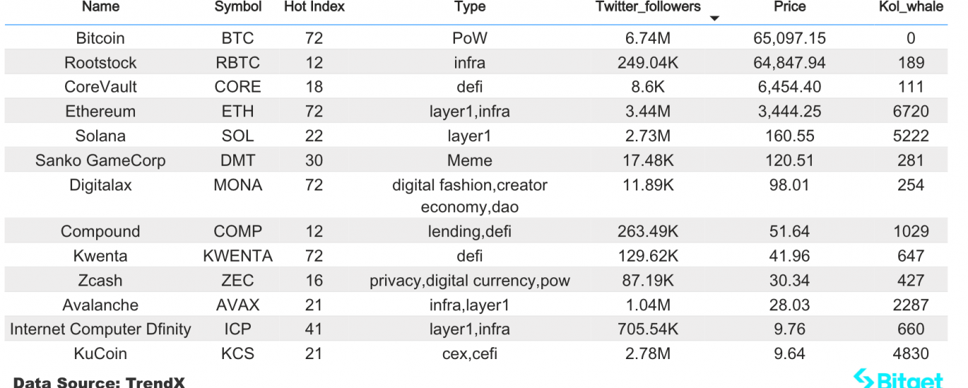Image resolution: width=968 pixels, height=388 pixels.
Task: Sort by the Name column header
Action: pyautogui.click(x=100, y=7)
